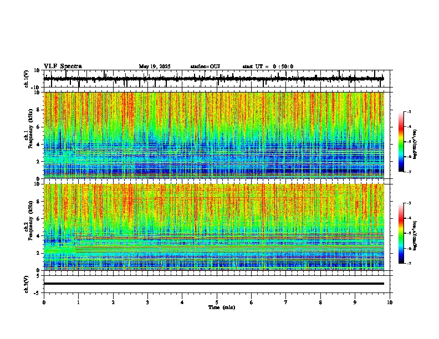439x339 pixels.
Task: Click the "5" tick on the time axis
Action: (x=217, y=302)
